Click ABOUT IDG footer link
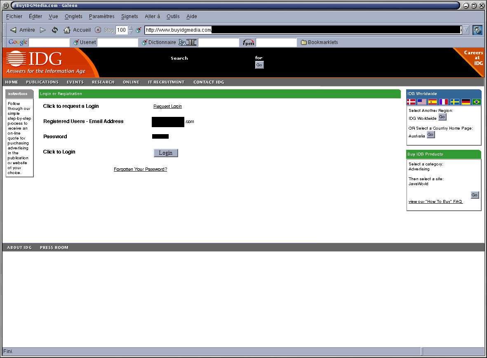The height and width of the screenshot is (358, 487). coord(19,248)
